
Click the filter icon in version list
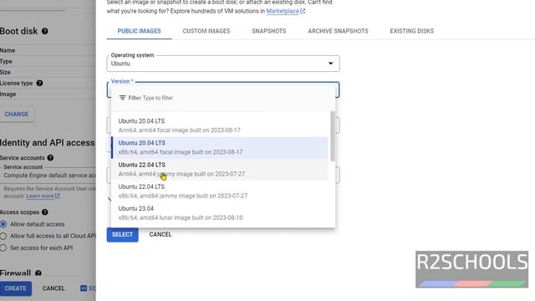(x=123, y=98)
